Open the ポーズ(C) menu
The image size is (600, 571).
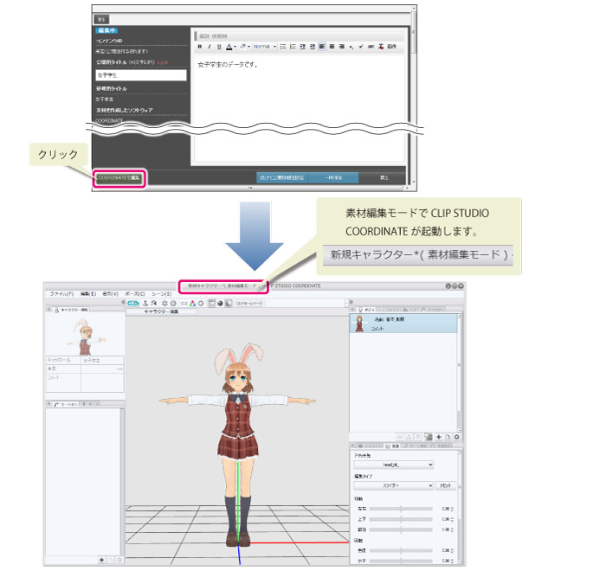pyautogui.click(x=135, y=294)
